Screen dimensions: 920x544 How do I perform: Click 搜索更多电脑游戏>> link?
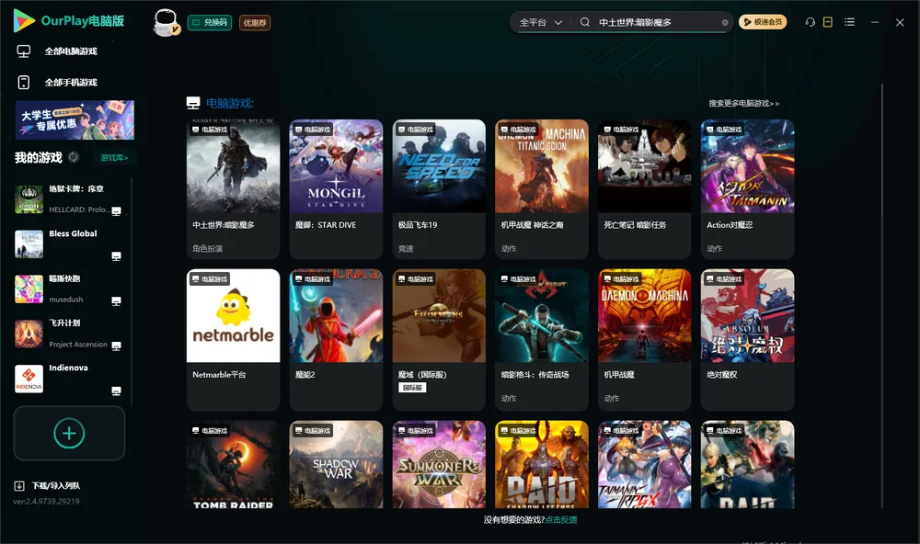tap(744, 103)
